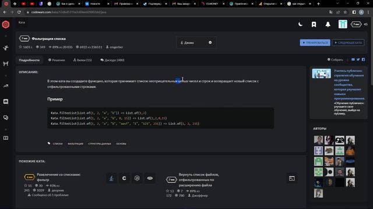The width and height of the screenshot is (373, 209).
Task: Open the browser tab search chevron
Action: point(337,3)
